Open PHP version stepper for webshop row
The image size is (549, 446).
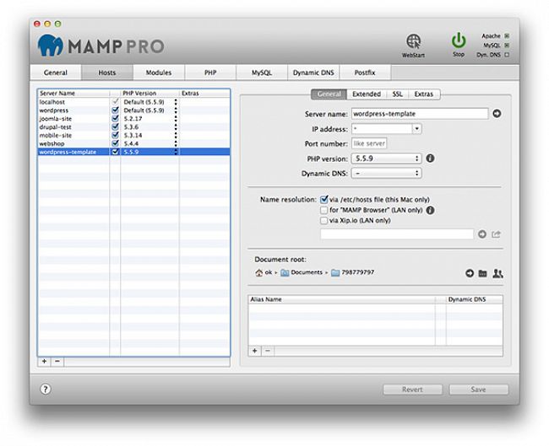tap(176, 143)
